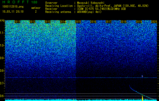Click the Receiving antenna field label
Viewport: 159px width, 101px height.
pyautogui.click(x=58, y=12)
